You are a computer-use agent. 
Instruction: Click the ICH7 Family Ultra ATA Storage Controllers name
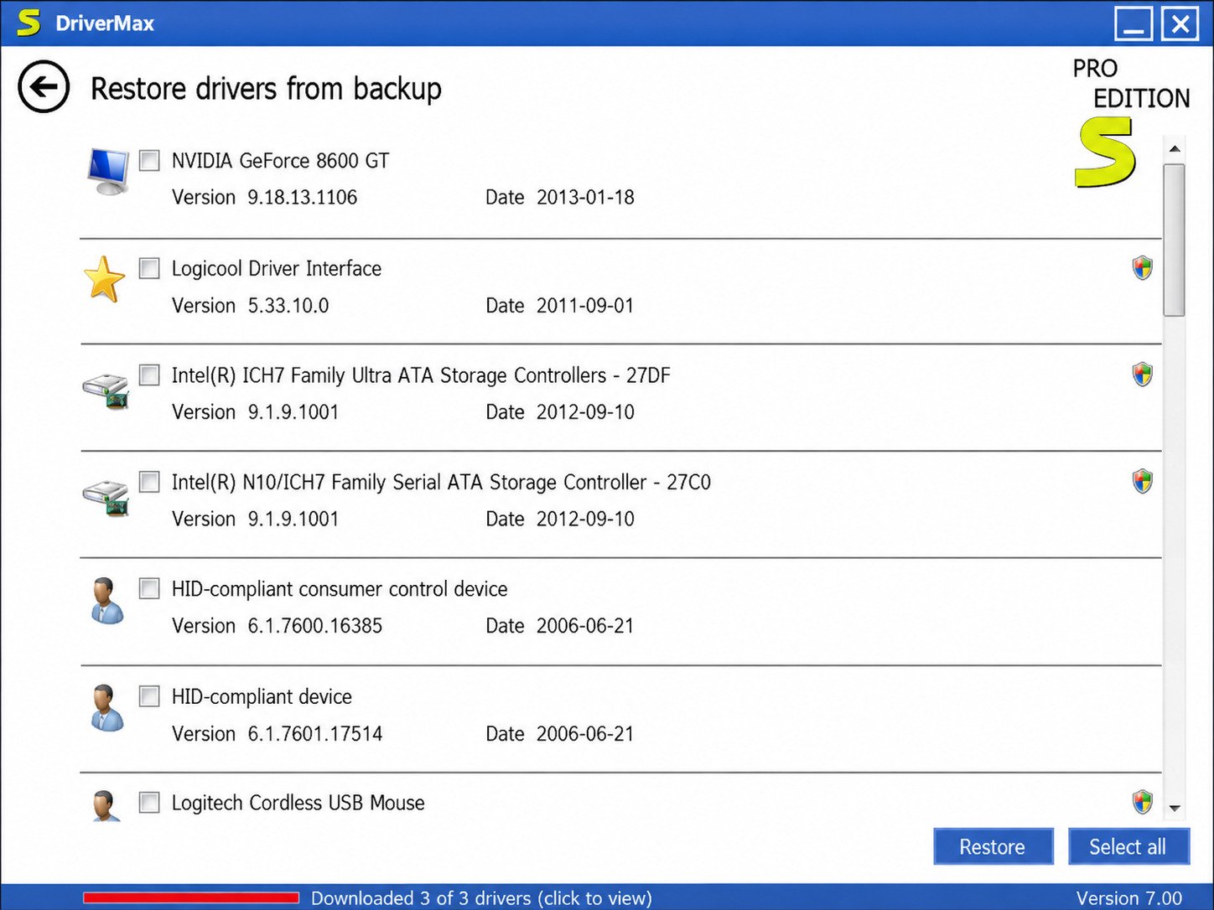(421, 375)
